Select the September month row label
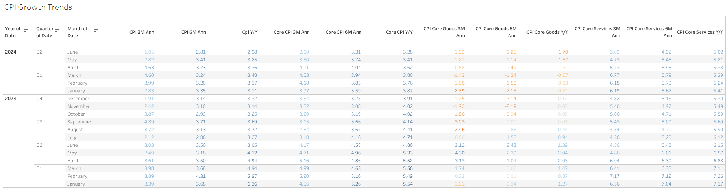The width and height of the screenshot is (726, 189). point(79,122)
